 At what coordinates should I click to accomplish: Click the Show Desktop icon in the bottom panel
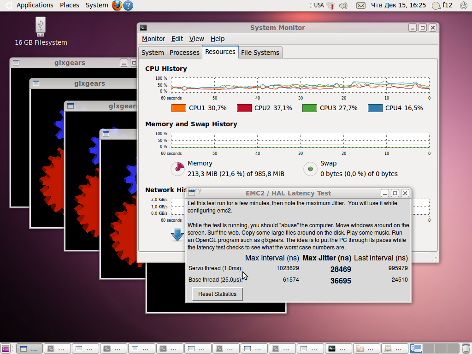coord(6,348)
